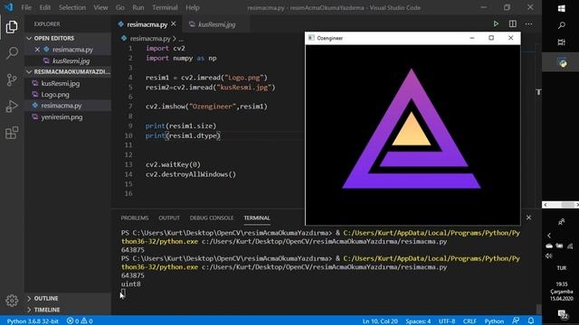Click Python 3.6.8 32-bit interpreter selector
The image size is (579, 325).
pos(33,321)
